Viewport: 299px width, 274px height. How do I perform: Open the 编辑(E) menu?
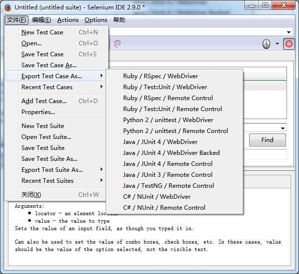point(41,20)
